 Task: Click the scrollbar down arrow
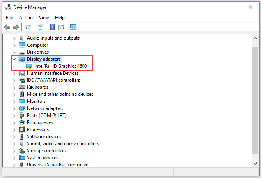point(255,164)
